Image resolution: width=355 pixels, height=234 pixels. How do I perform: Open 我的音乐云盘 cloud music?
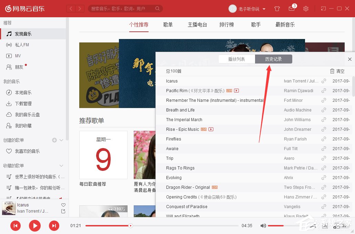pos(23,114)
